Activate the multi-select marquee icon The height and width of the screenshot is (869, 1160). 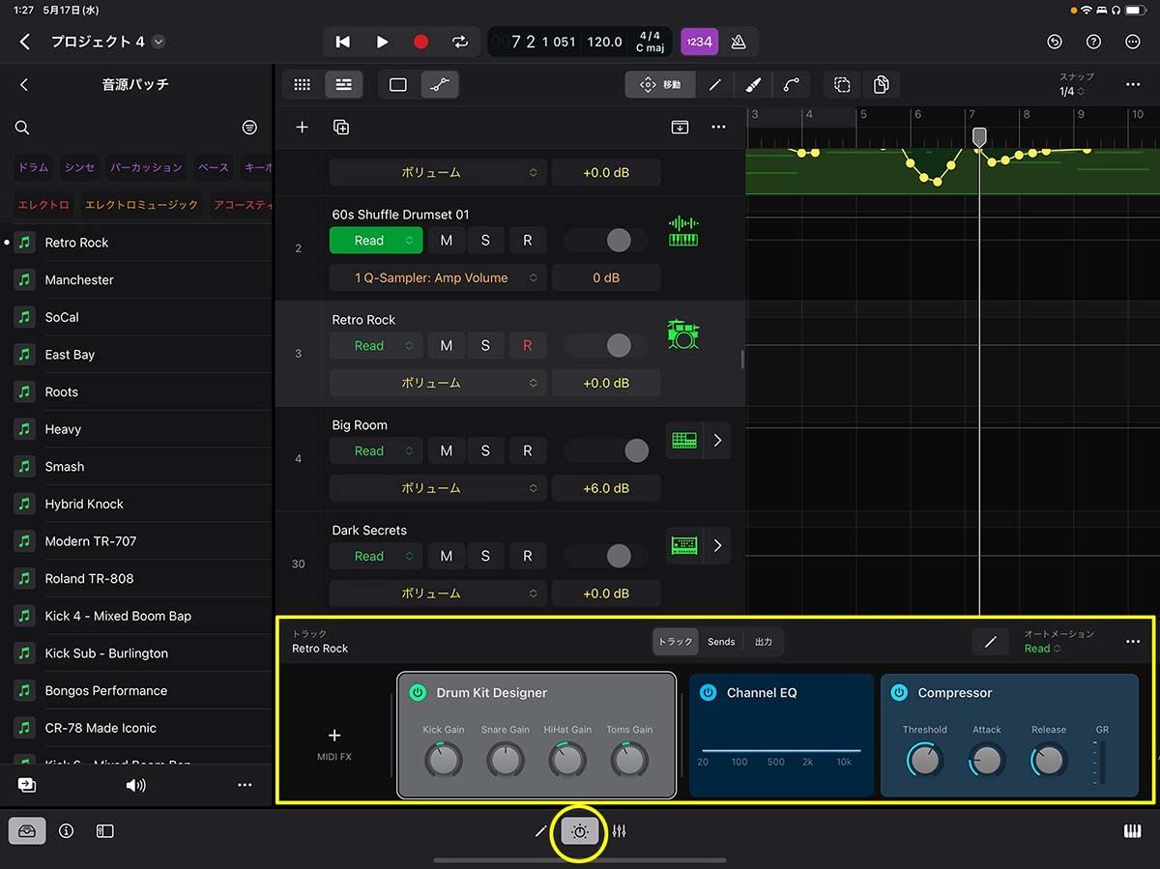coord(842,85)
